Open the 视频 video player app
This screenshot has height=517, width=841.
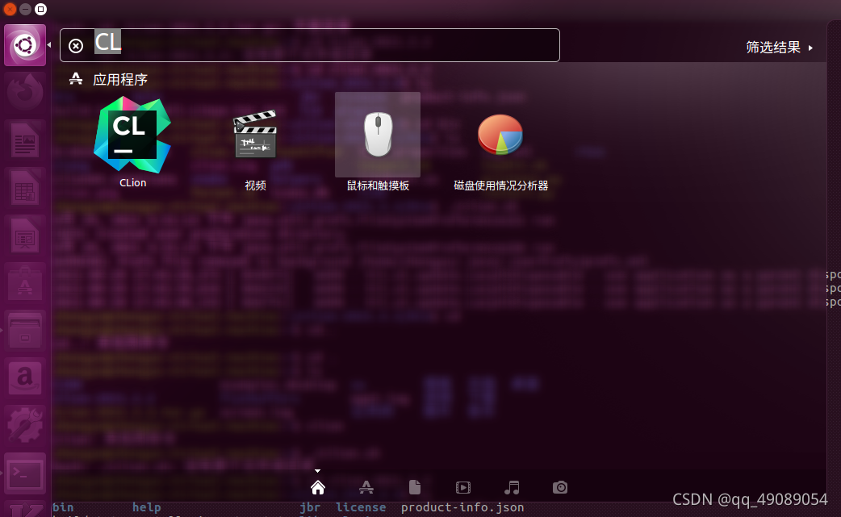point(255,135)
